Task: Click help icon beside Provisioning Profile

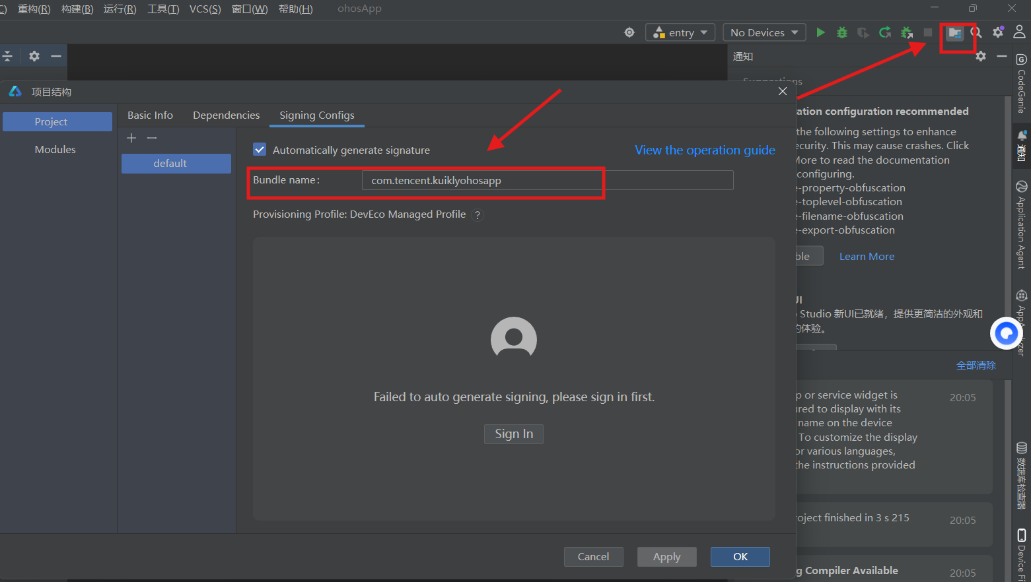Action: point(478,215)
